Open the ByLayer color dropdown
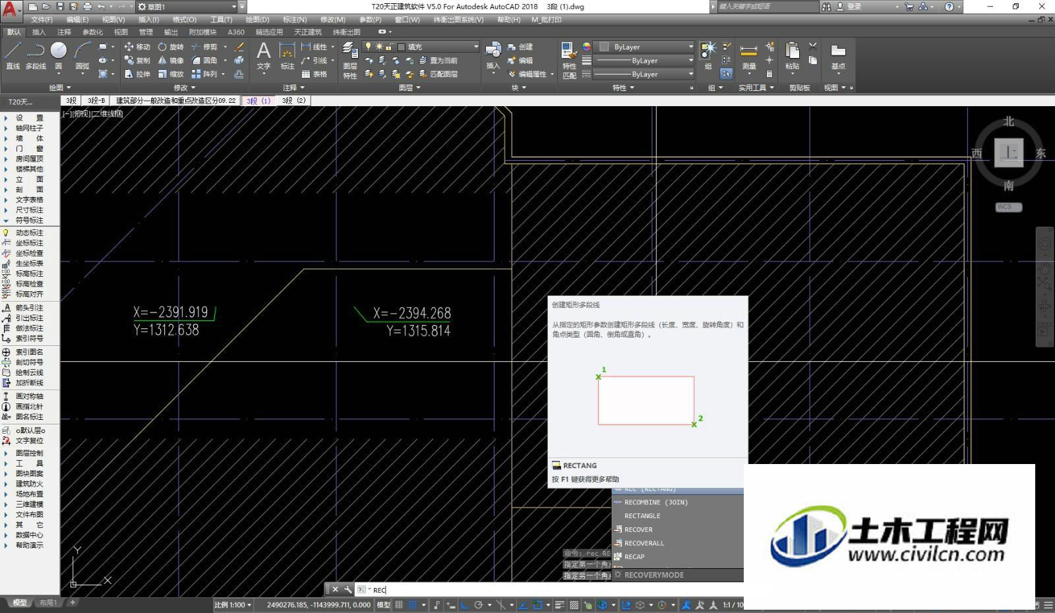This screenshot has width=1055, height=613. click(645, 47)
